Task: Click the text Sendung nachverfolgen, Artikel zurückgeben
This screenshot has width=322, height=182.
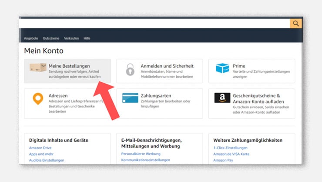Action: (74, 74)
